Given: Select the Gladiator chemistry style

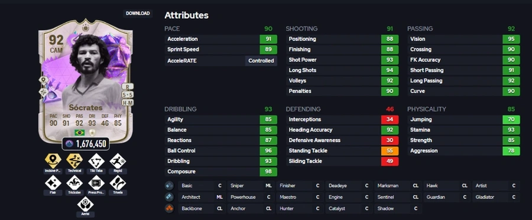Looking at the screenshot, I should pos(496,197).
